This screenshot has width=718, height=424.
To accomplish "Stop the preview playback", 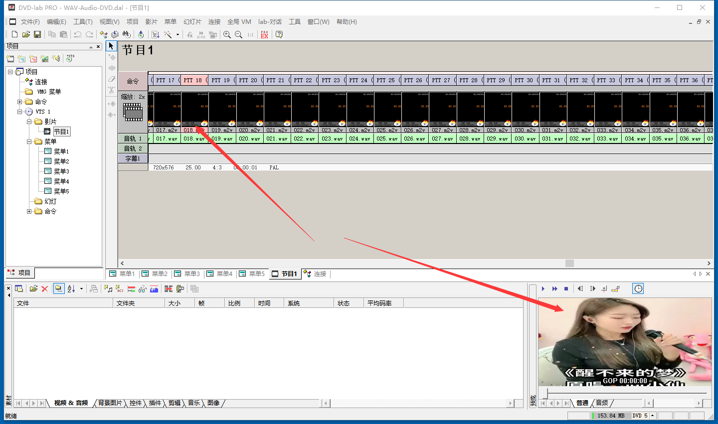I will point(566,288).
